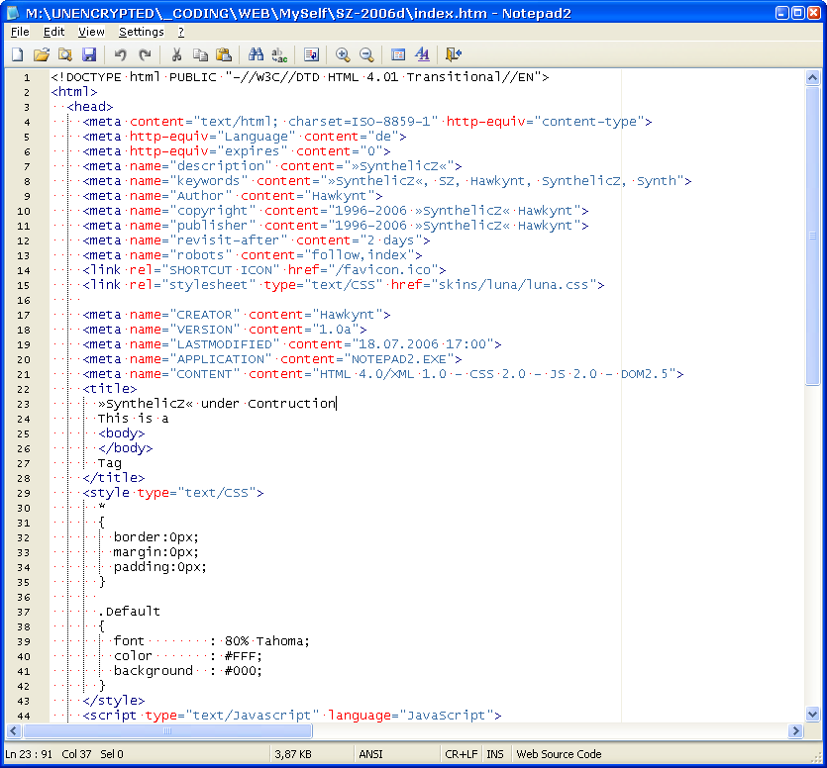Image resolution: width=827 pixels, height=768 pixels.
Task: Open the customize schemes font icon
Action: click(422, 54)
